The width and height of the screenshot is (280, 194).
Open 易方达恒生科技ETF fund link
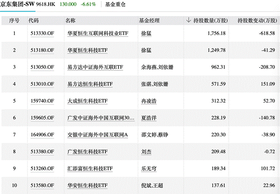click(90, 84)
